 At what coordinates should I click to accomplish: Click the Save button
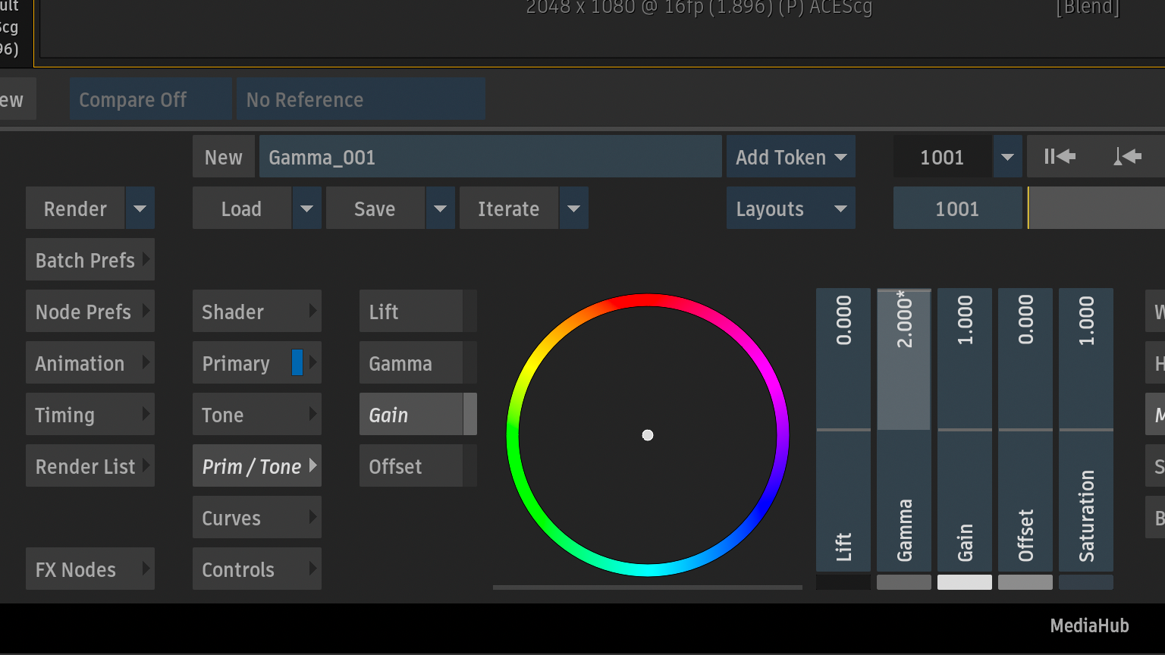375,208
